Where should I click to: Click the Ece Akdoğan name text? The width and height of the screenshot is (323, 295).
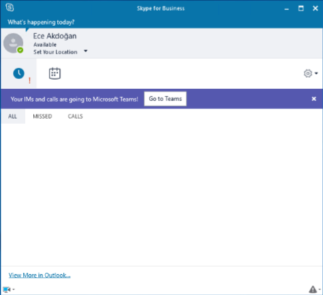click(x=55, y=36)
